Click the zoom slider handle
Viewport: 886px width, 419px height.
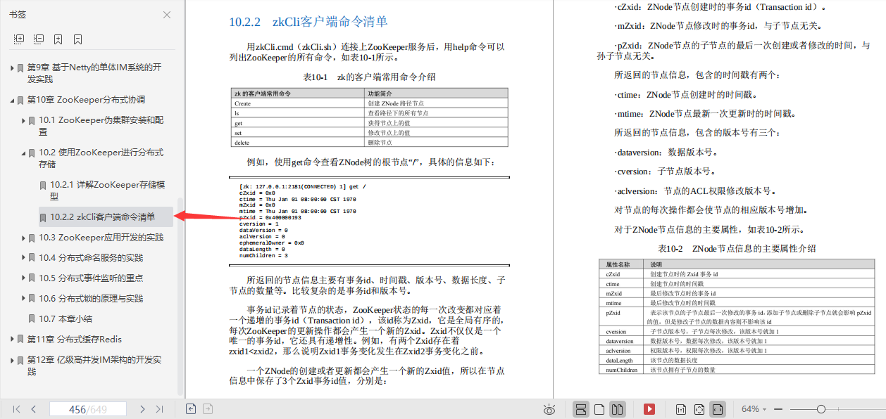(821, 408)
